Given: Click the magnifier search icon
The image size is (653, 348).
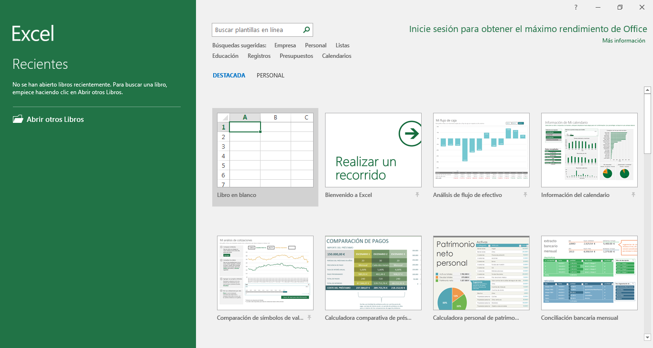Looking at the screenshot, I should [x=306, y=30].
